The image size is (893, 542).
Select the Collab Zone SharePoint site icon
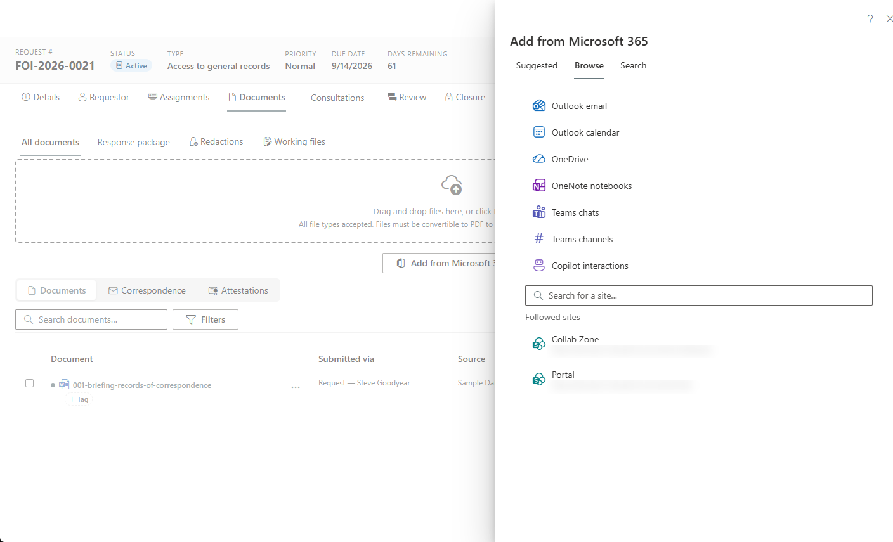539,344
